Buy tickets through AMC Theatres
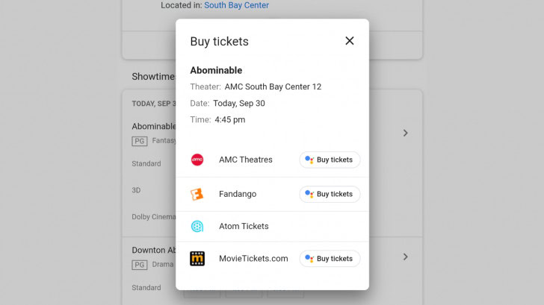The width and height of the screenshot is (544, 305). [330, 160]
